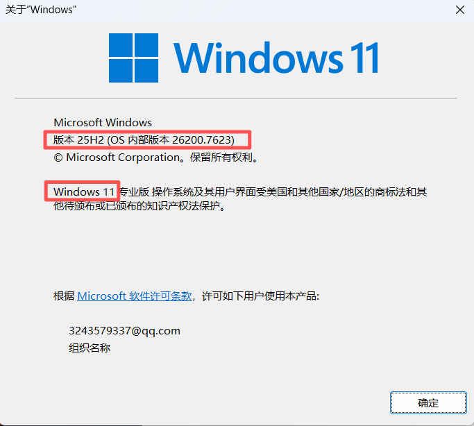
Task: Click the highlighted Windows 11 edition text
Action: [84, 192]
